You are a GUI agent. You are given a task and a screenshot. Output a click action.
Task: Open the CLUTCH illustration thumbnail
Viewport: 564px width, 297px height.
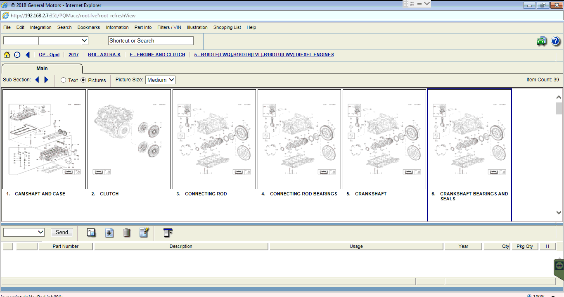click(x=129, y=139)
